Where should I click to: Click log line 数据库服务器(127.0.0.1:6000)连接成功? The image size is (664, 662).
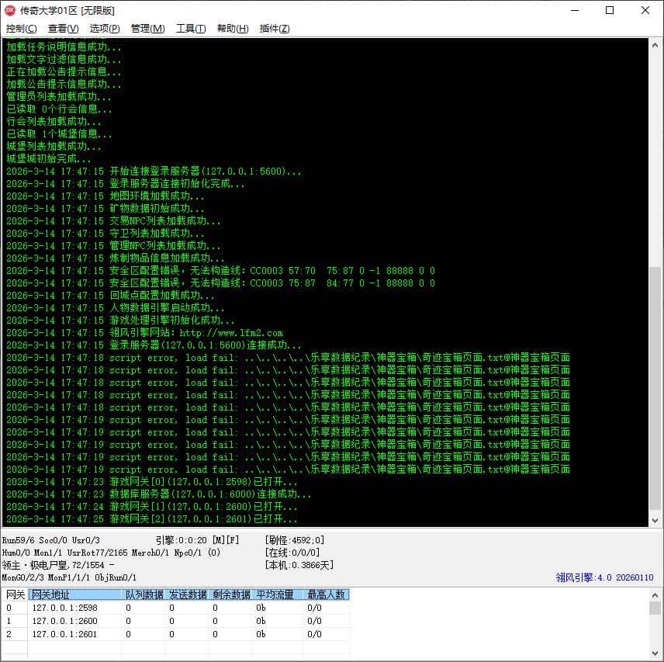[x=158, y=494]
